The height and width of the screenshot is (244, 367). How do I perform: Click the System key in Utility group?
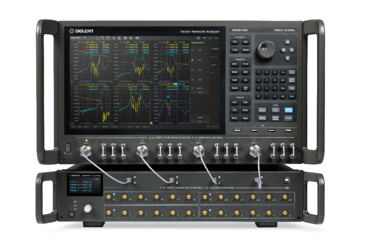pyautogui.click(x=262, y=110)
